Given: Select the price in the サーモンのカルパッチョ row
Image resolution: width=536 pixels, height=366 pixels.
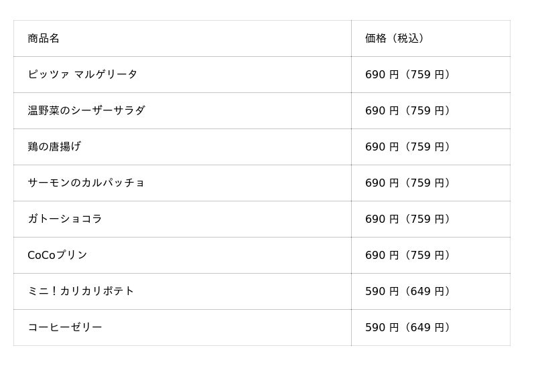Looking at the screenshot, I should pyautogui.click(x=409, y=183).
